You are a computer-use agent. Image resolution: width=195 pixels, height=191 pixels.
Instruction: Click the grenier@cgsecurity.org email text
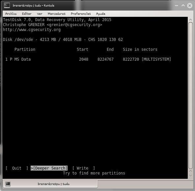pos(74,25)
